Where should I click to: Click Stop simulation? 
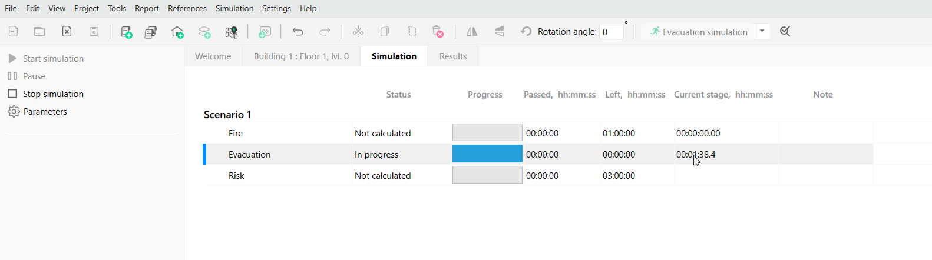click(45, 94)
